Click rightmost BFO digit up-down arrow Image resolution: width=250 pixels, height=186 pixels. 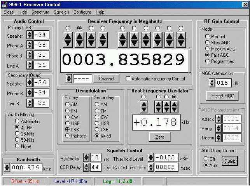point(174,107)
